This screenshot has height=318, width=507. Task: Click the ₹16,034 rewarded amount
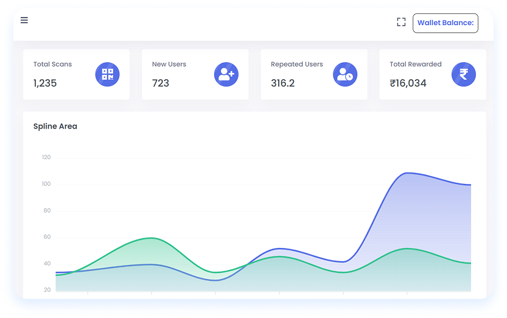[x=408, y=83]
